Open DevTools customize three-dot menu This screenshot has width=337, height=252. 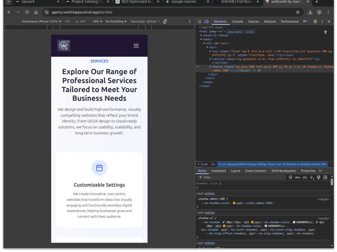(322, 22)
